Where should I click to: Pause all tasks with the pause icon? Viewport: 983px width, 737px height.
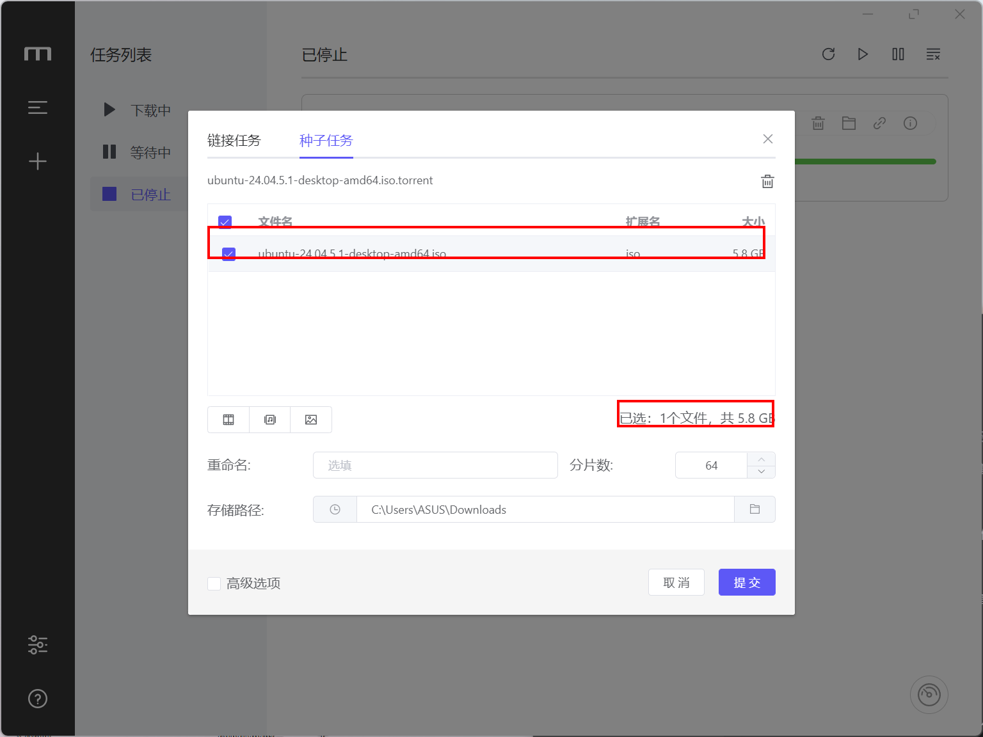(898, 54)
